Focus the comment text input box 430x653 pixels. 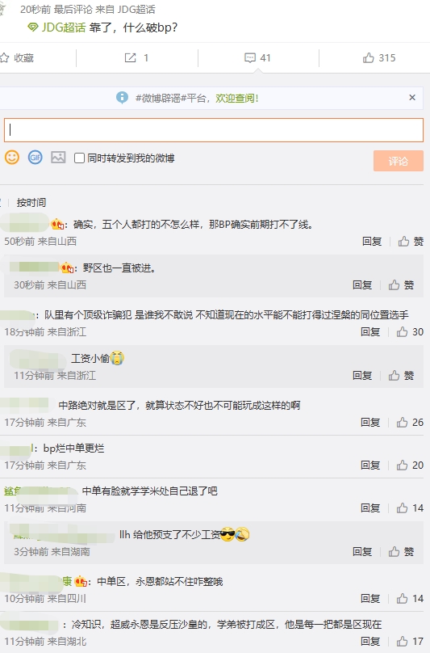(214, 130)
